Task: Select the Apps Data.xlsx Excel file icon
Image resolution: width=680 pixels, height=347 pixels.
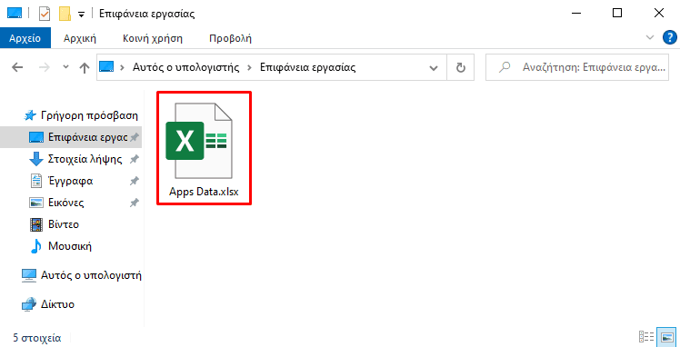Action: tap(199, 141)
